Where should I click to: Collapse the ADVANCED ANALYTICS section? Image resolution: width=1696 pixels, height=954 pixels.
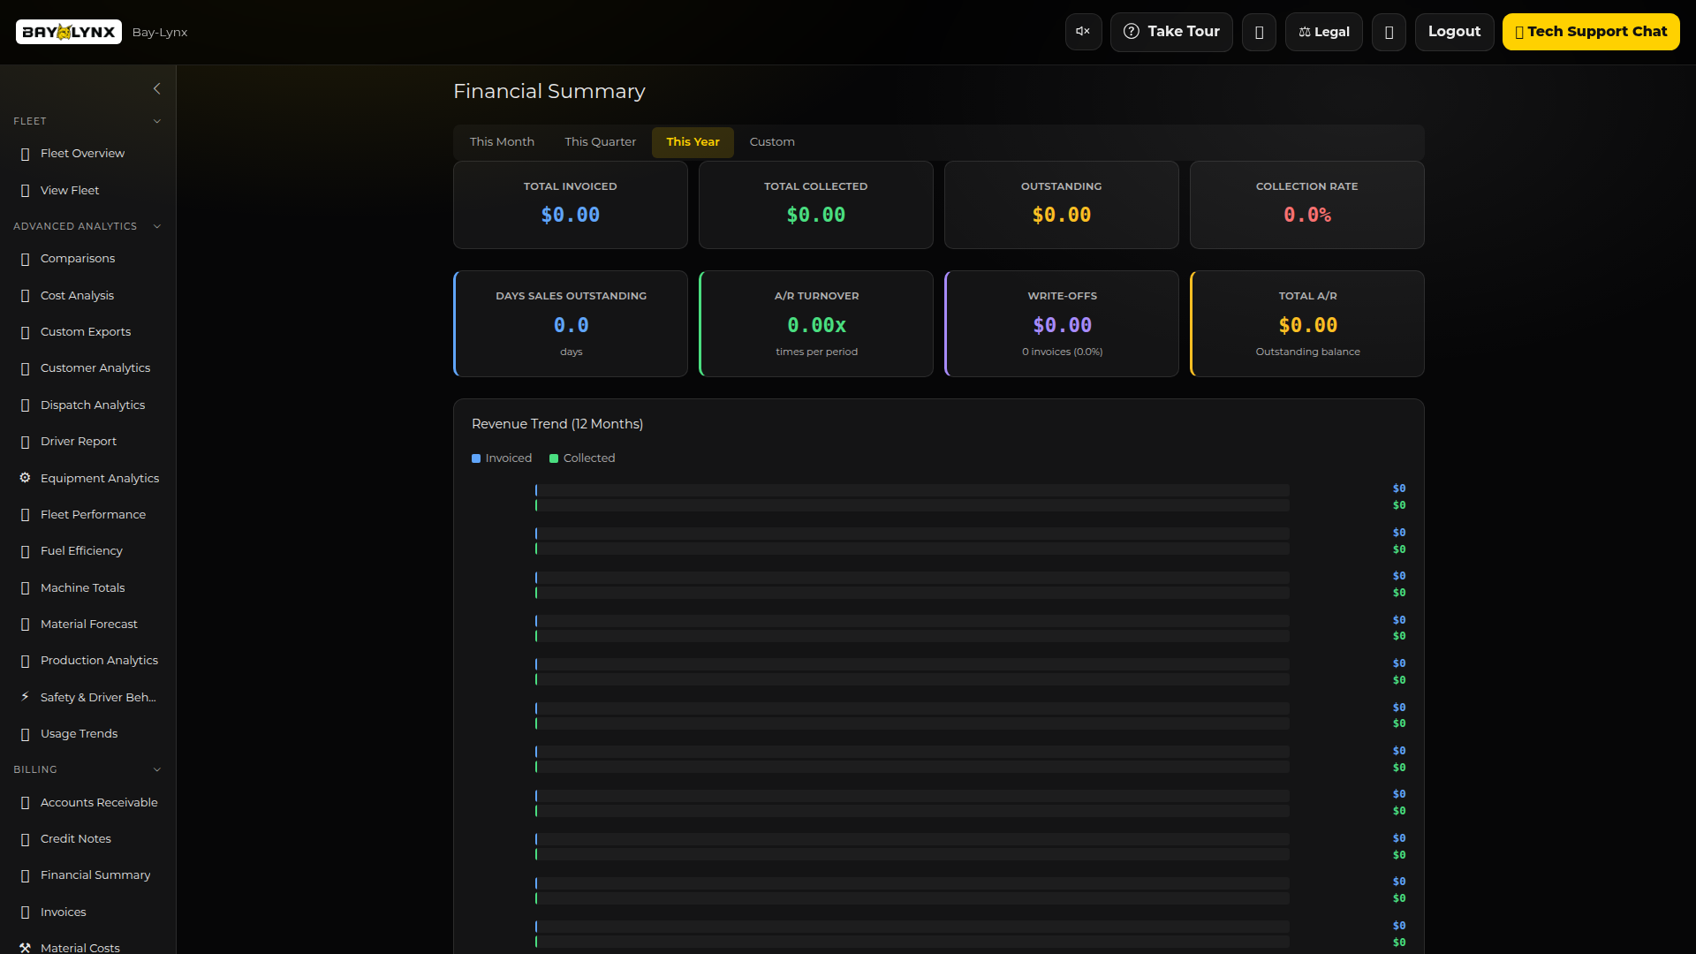(157, 226)
